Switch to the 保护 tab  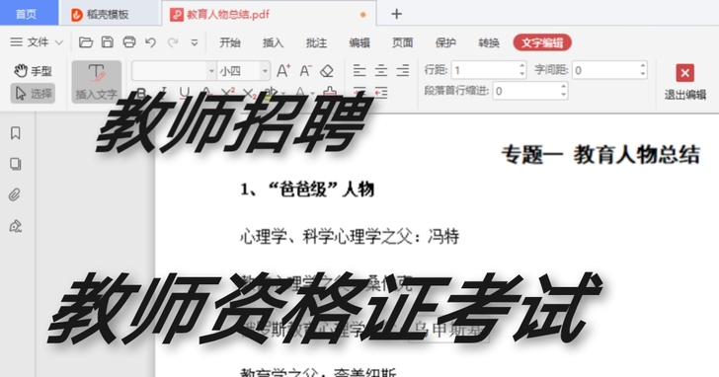[x=445, y=42]
